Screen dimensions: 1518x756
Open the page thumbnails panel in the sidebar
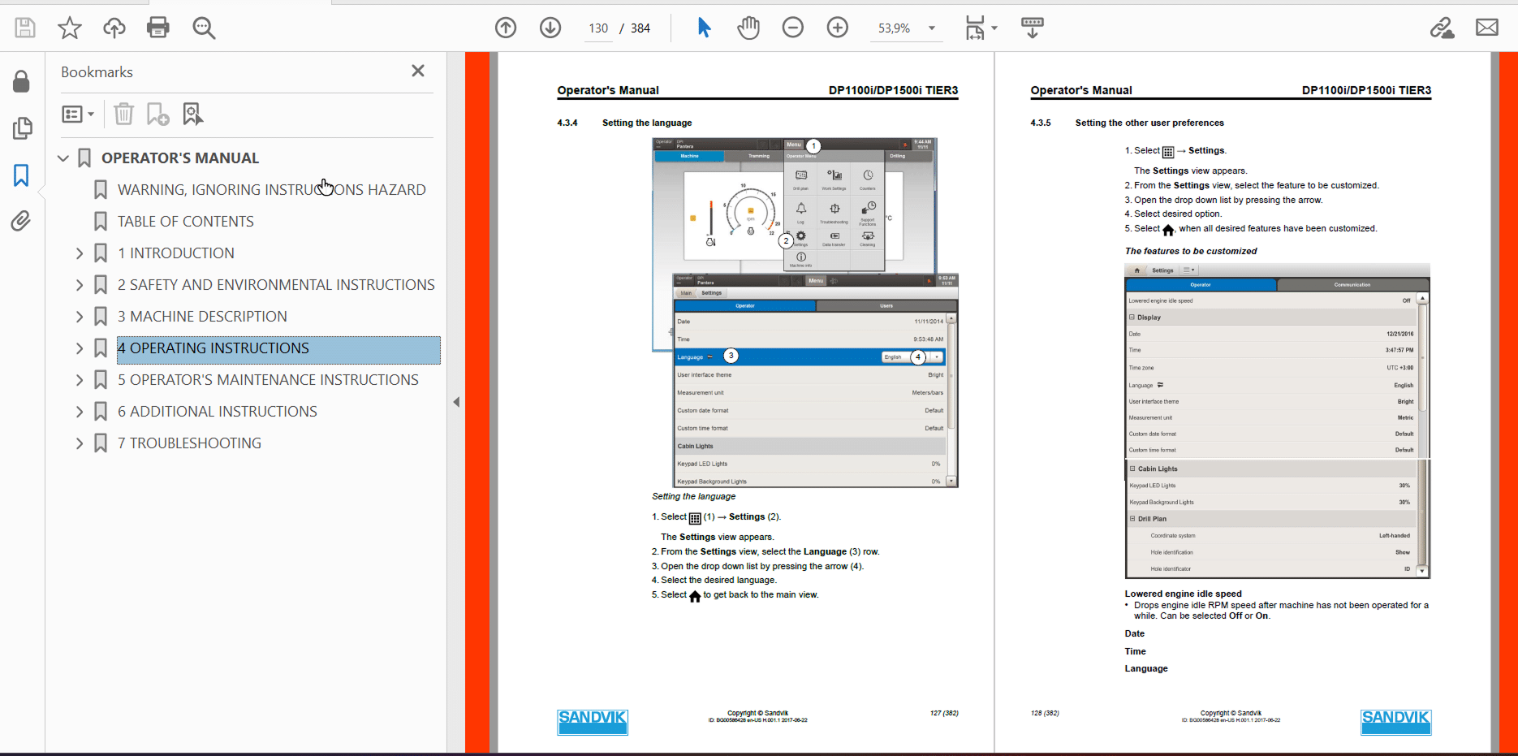point(22,128)
